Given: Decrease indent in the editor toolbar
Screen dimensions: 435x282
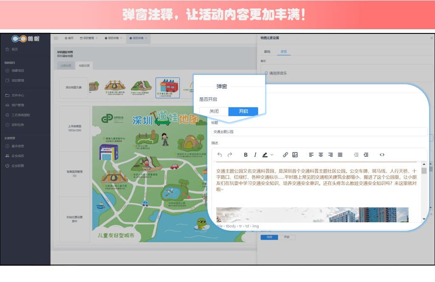Looking at the screenshot, I should point(356,155).
